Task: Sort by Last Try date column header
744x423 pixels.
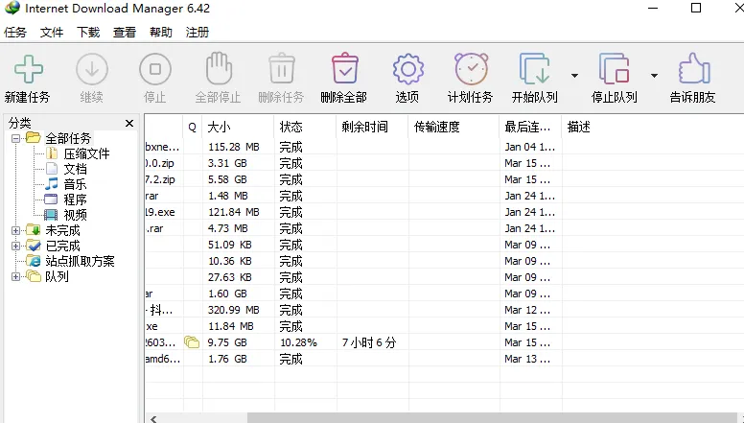Action: coord(530,127)
